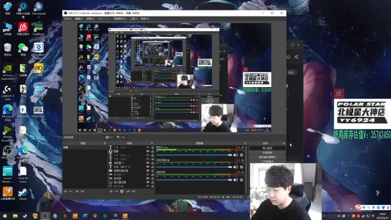Open 视频采集设备 mixer channel settings gear
Viewport: 391px width, 220px height.
pos(241,167)
